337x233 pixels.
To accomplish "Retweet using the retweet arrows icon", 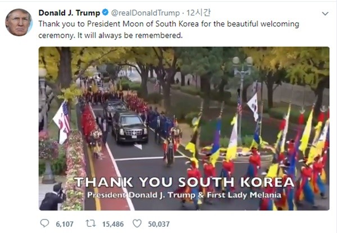I will [x=90, y=223].
